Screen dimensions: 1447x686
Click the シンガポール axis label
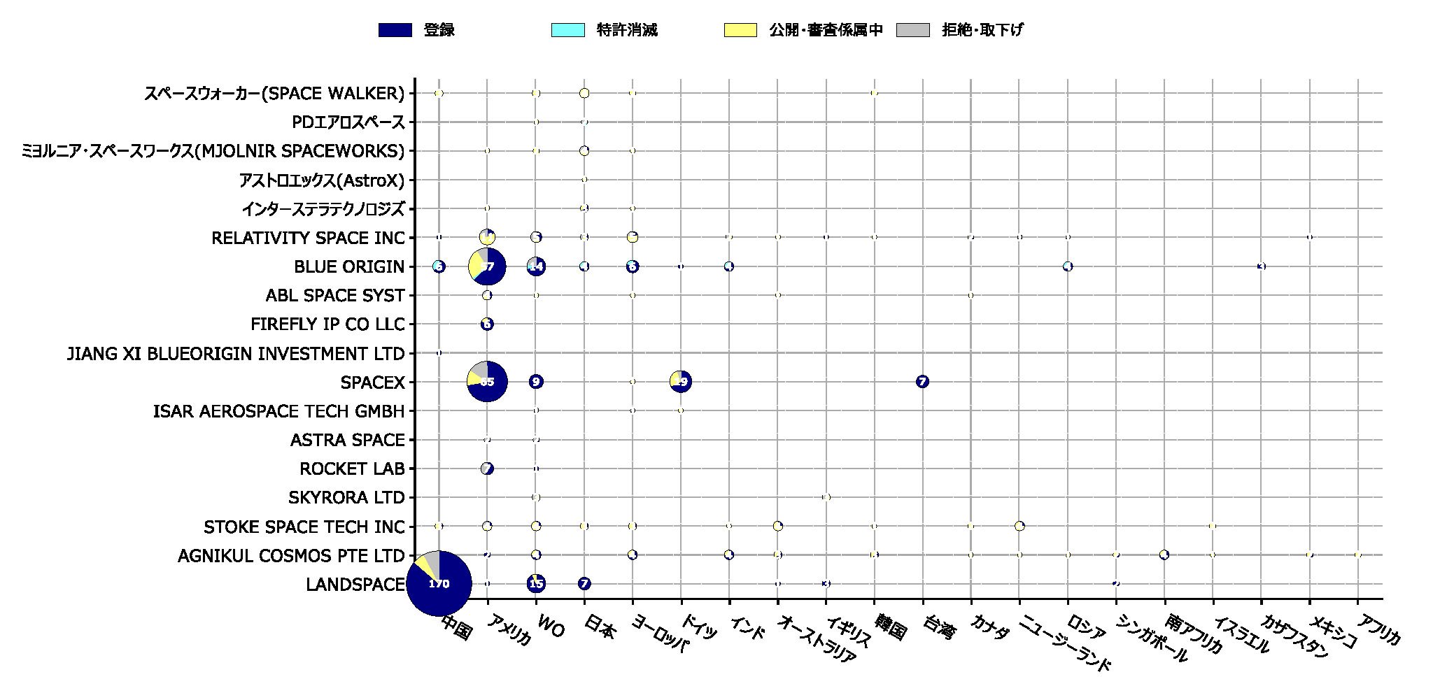tap(1151, 639)
